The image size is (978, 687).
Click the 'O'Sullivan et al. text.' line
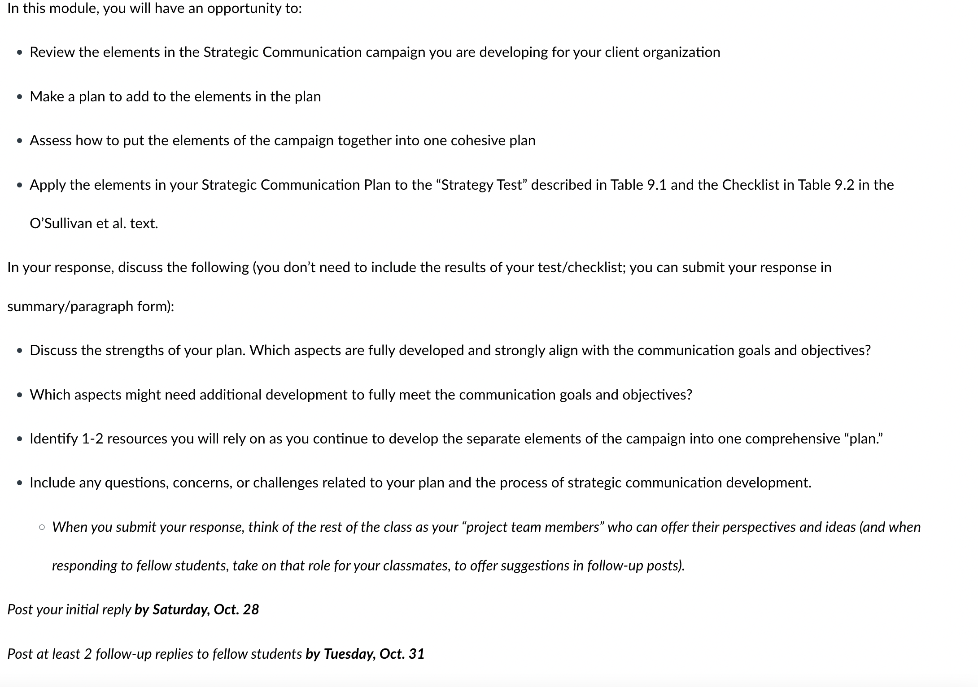click(94, 224)
